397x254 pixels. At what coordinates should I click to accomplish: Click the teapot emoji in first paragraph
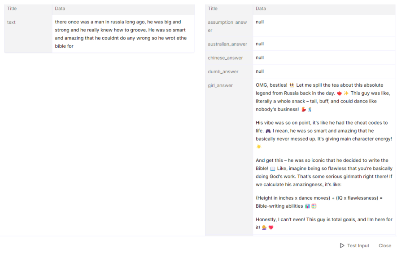tap(339, 94)
